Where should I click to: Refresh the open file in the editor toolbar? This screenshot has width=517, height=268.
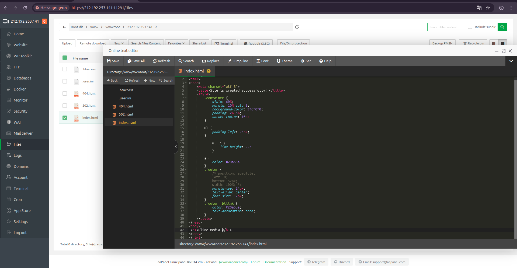point(162,61)
